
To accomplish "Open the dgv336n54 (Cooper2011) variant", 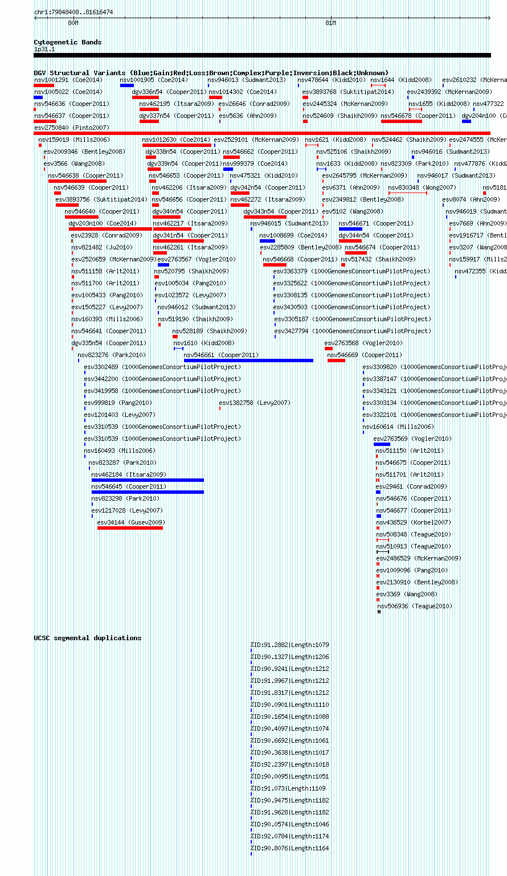I will coord(169,92).
